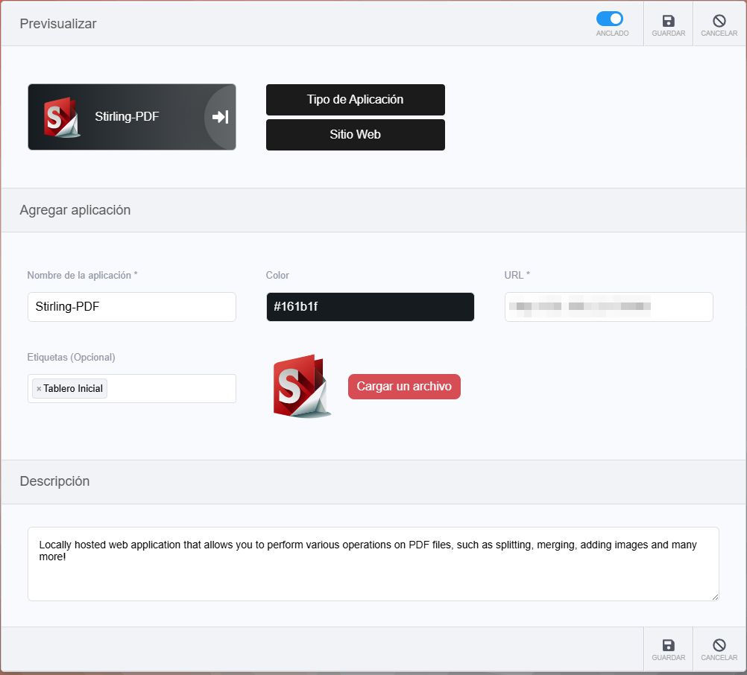Screen dimensions: 747x675
Task: Click the Cargar un archivo button
Action: click(x=404, y=387)
